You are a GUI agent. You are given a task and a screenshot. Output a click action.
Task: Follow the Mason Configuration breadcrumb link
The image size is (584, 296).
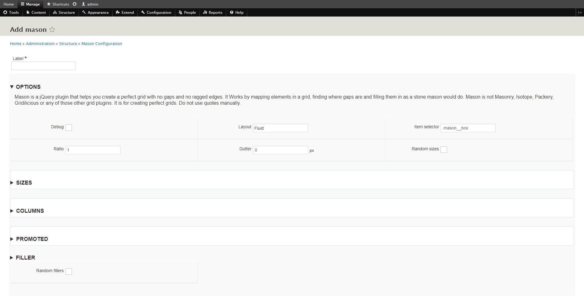point(102,44)
